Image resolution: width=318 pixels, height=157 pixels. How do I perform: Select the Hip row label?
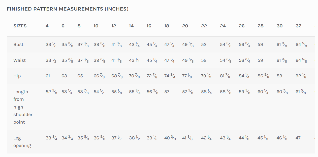point(17,76)
